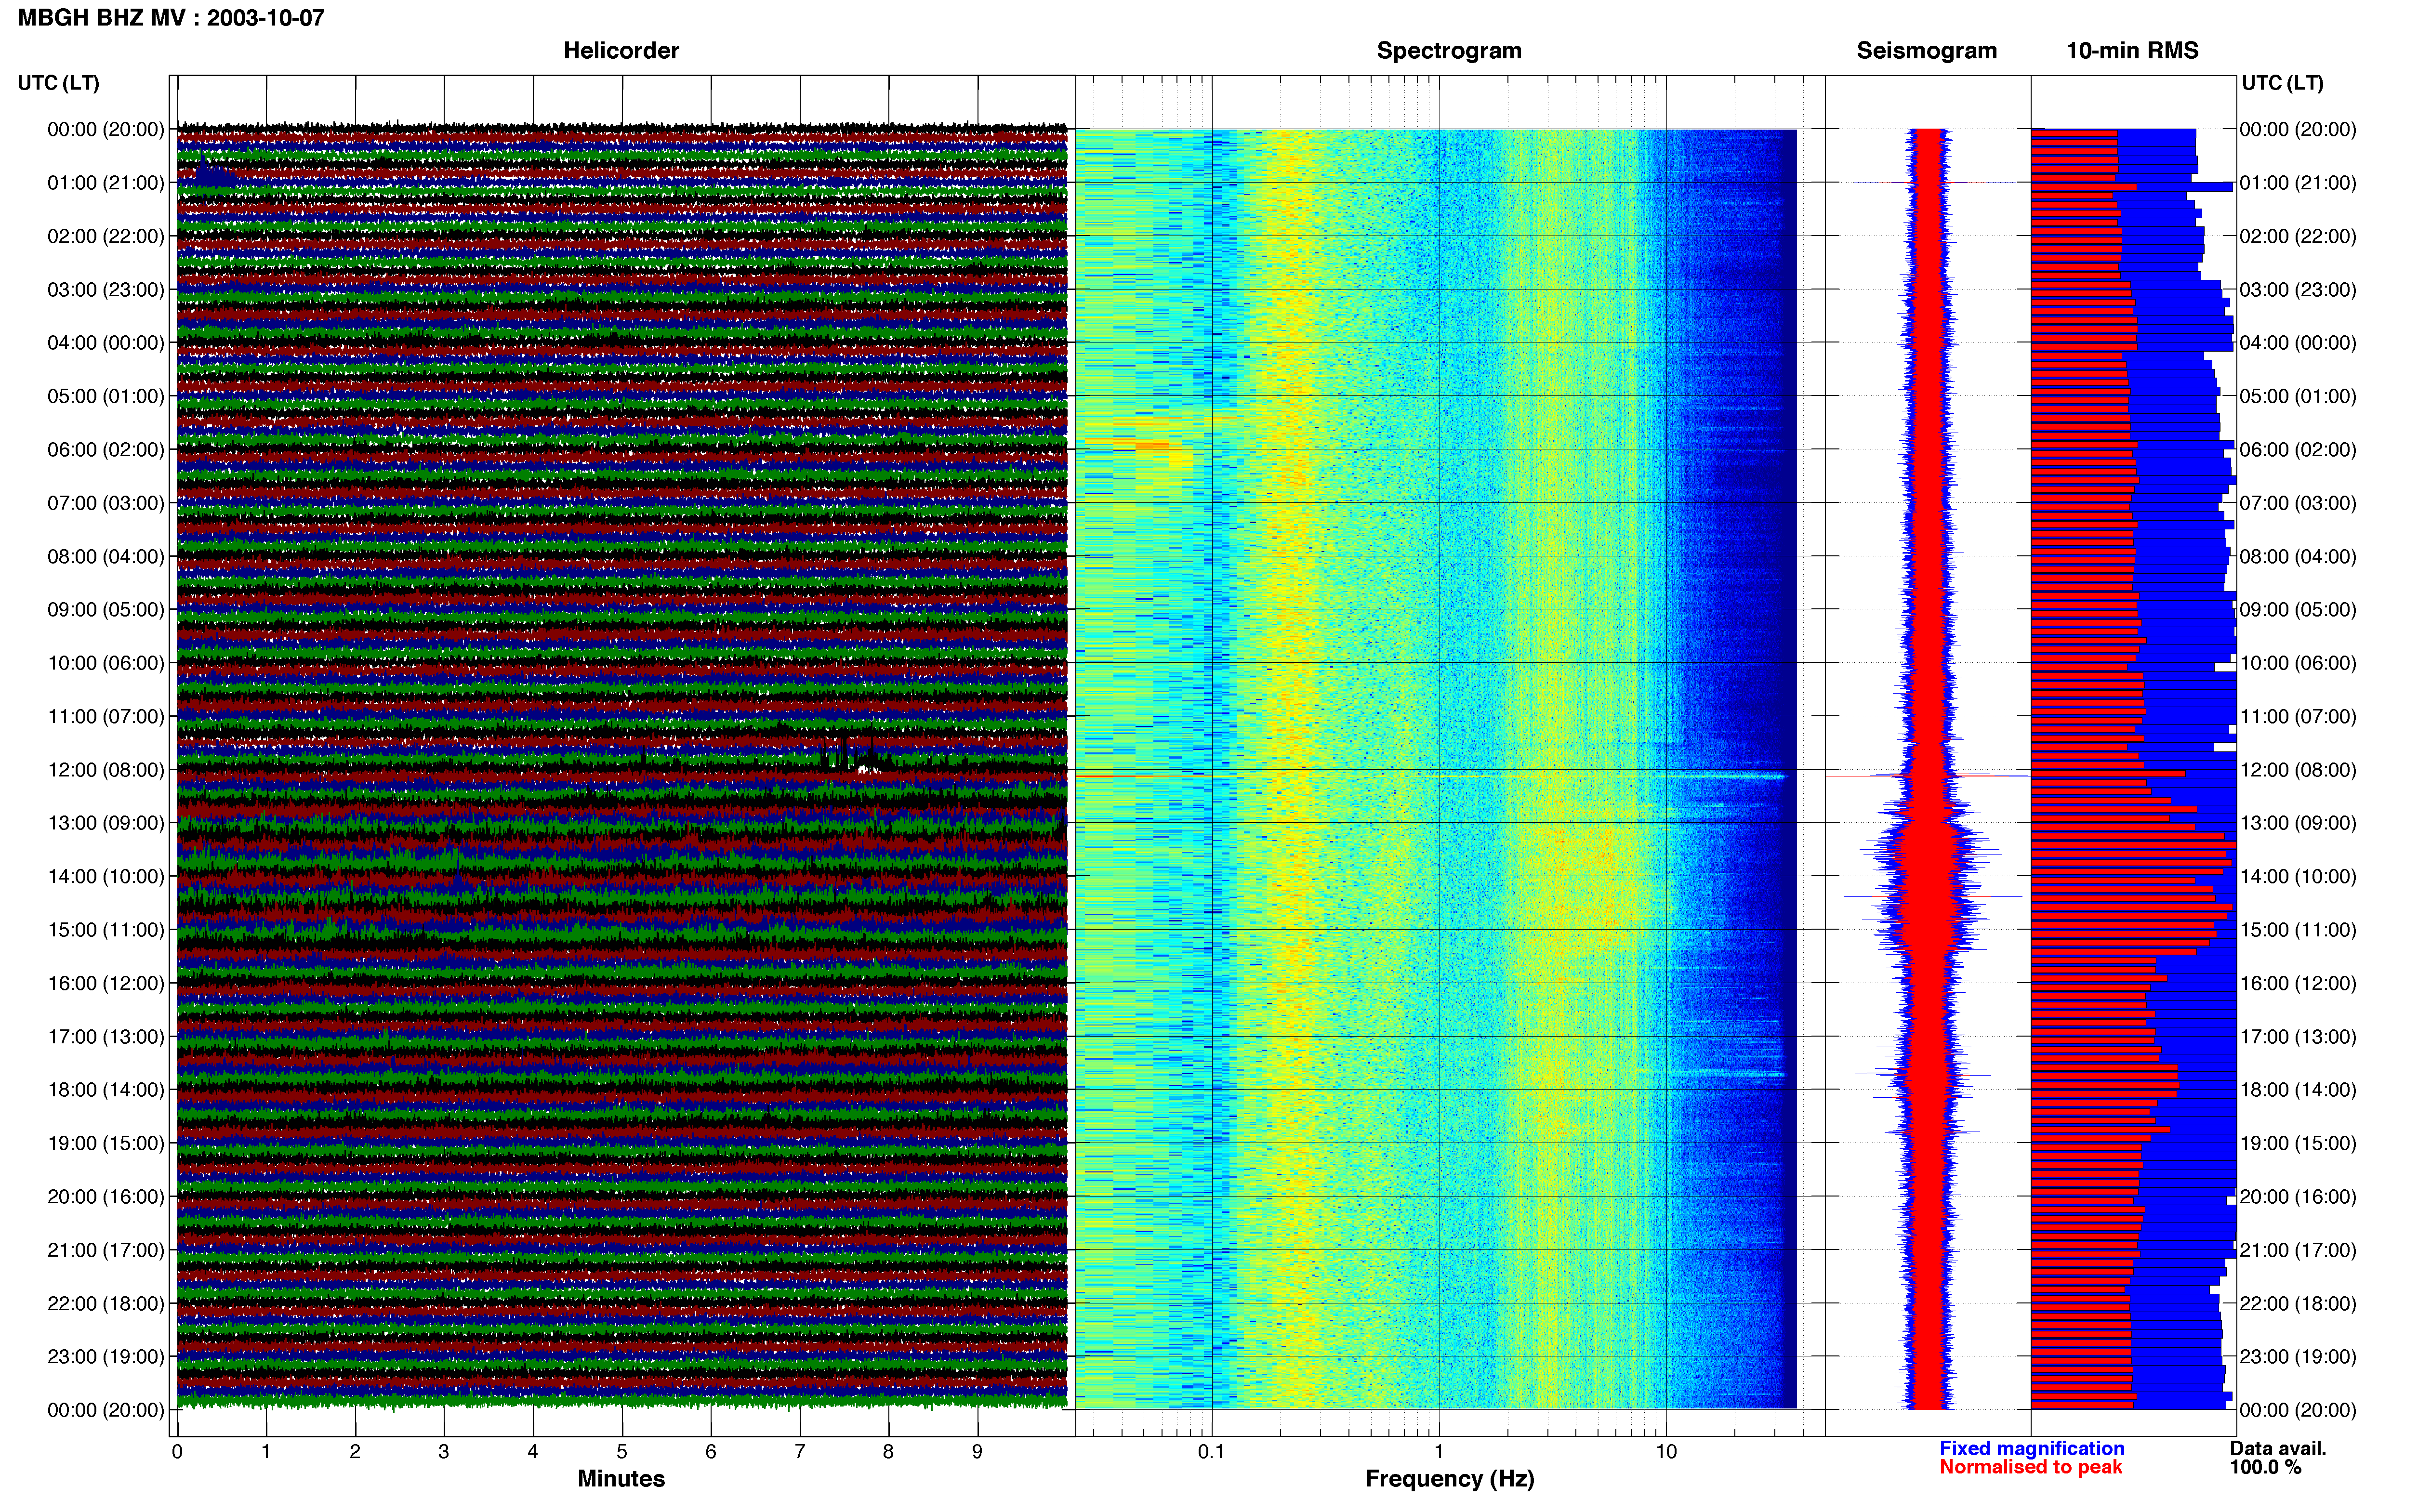The height and width of the screenshot is (1512, 2418).
Task: Click the left 18:00 (14:00) time label
Action: tap(106, 1090)
